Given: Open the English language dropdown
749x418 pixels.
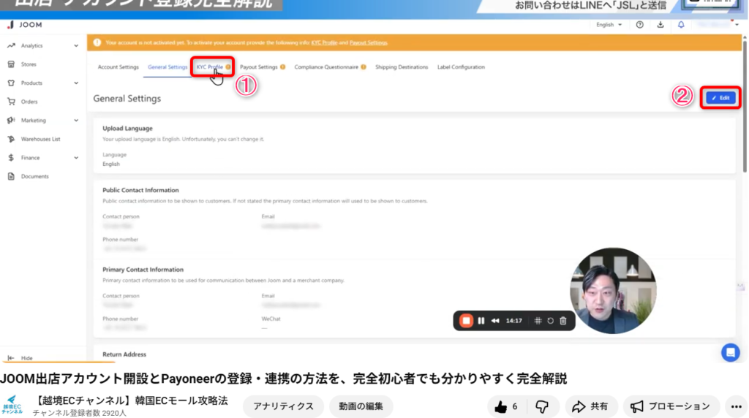Looking at the screenshot, I should pyautogui.click(x=609, y=25).
